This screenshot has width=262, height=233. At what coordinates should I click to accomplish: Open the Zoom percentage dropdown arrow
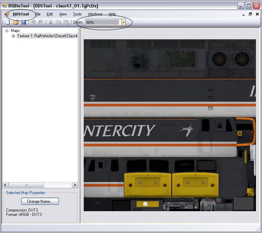123,22
